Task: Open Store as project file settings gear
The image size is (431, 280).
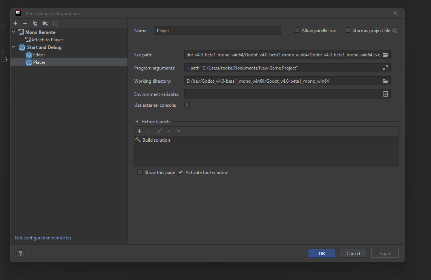Action: pos(394,30)
